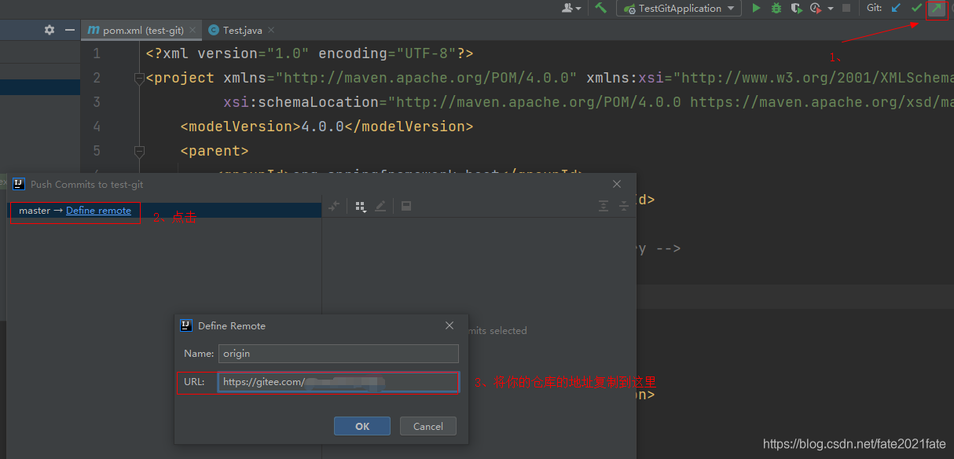Click the Group By icon in Push dialog
This screenshot has height=459, width=954.
pyautogui.click(x=361, y=207)
